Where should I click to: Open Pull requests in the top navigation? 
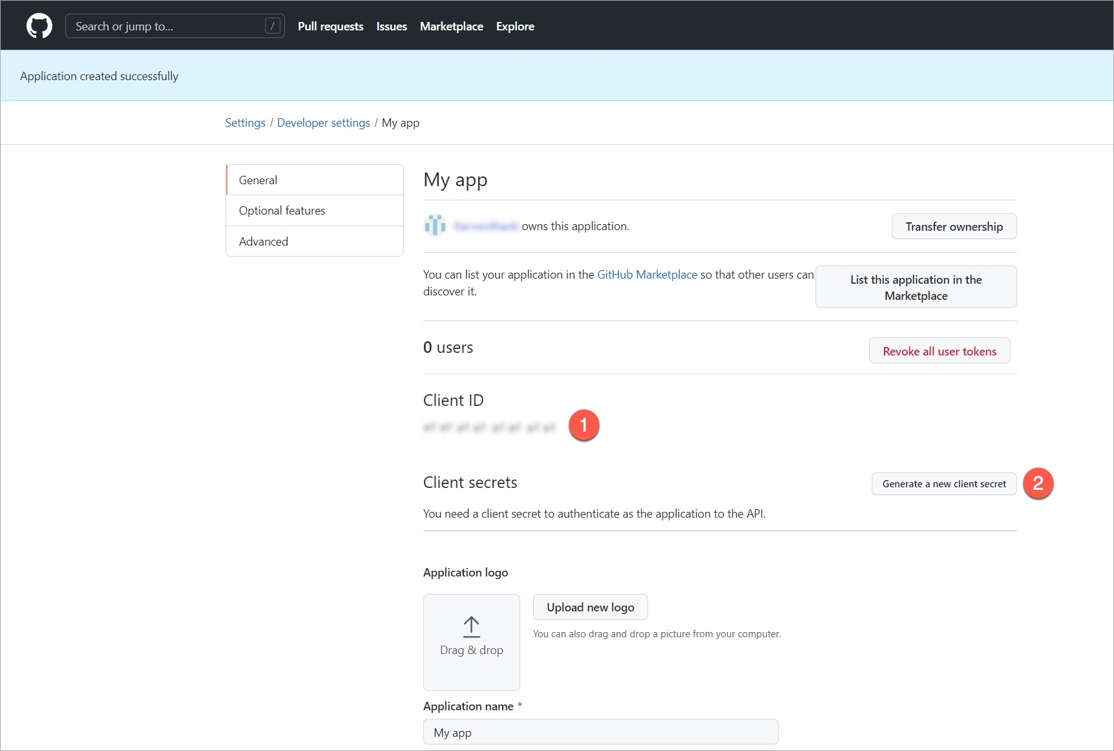(330, 26)
